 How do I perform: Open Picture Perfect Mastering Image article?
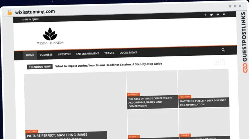click(x=57, y=136)
